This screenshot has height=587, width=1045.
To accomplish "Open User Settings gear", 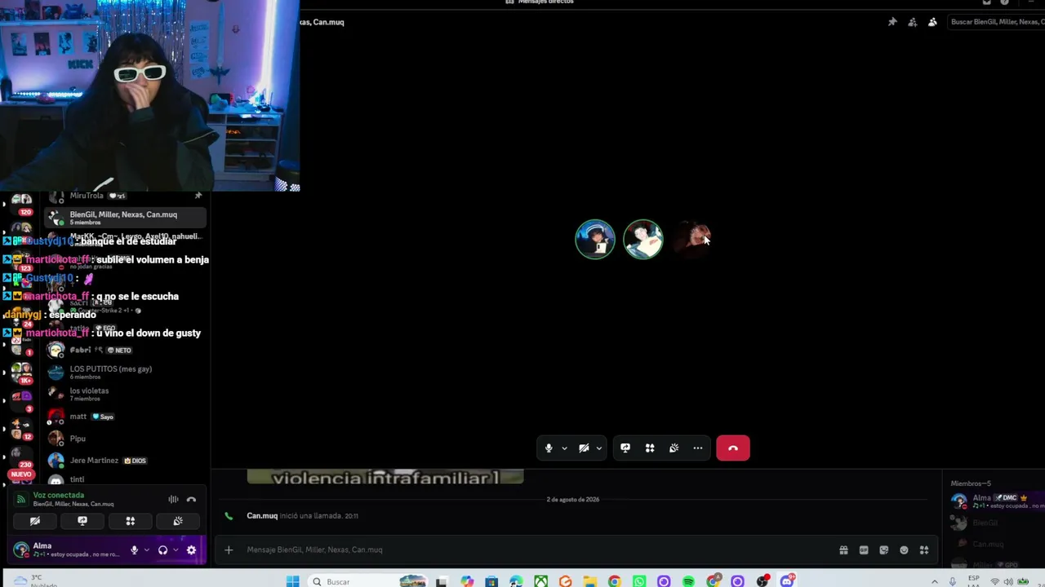I will (x=191, y=550).
